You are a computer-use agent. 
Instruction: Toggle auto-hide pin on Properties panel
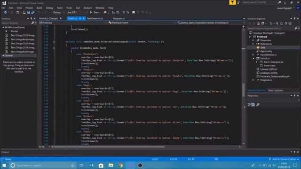pos(294,96)
